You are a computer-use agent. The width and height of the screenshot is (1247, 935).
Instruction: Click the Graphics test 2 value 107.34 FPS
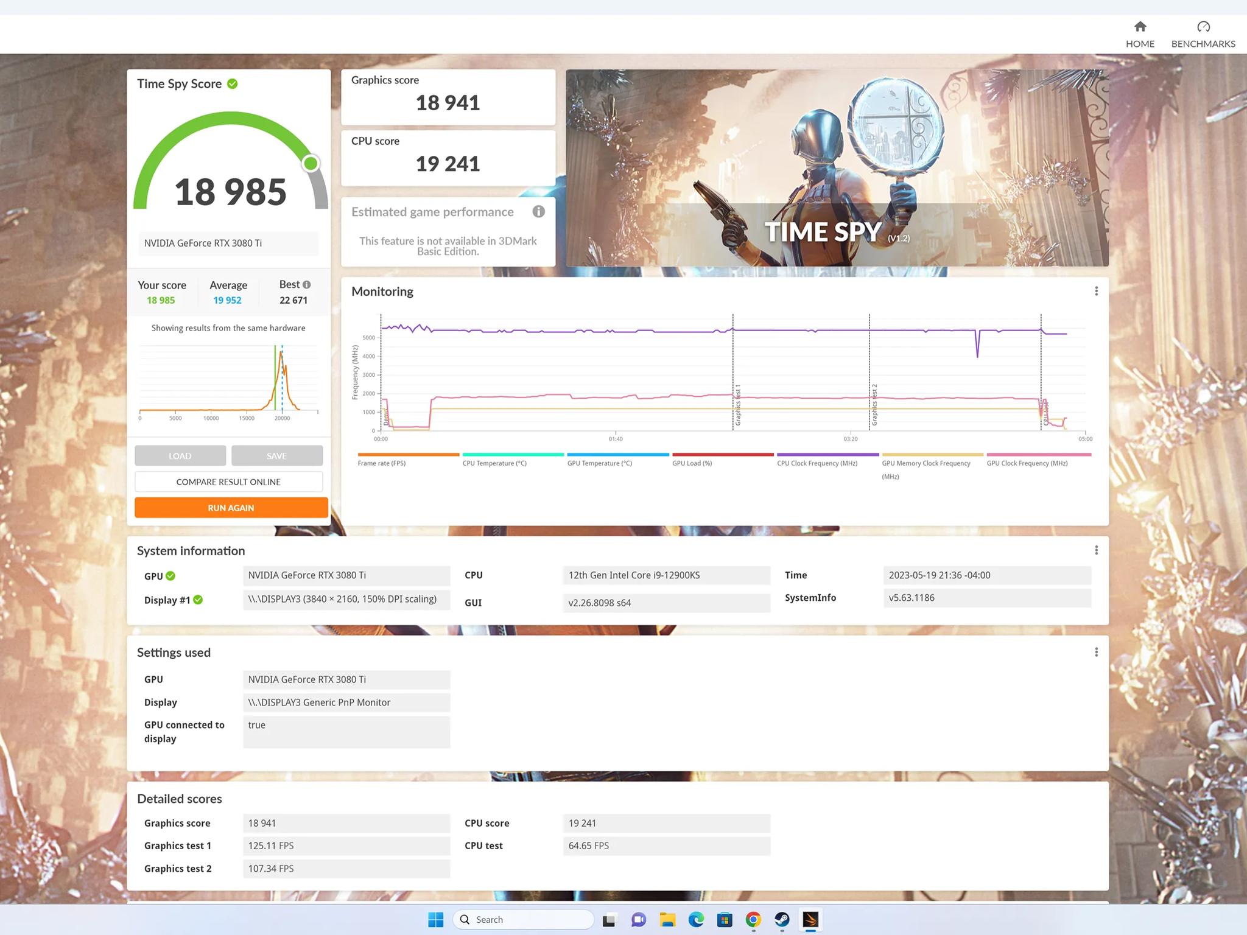pos(346,869)
